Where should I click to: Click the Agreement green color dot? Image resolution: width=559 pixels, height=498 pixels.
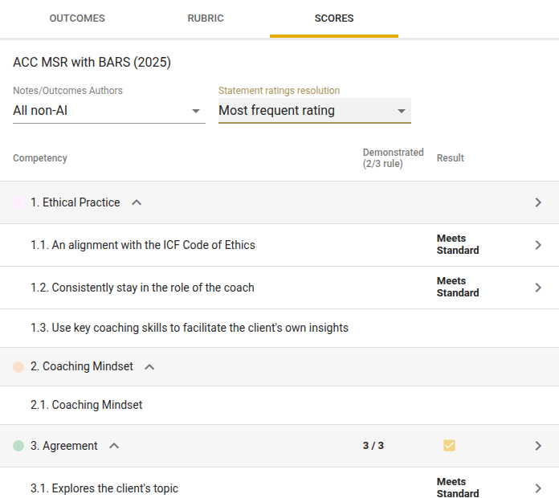coord(18,446)
